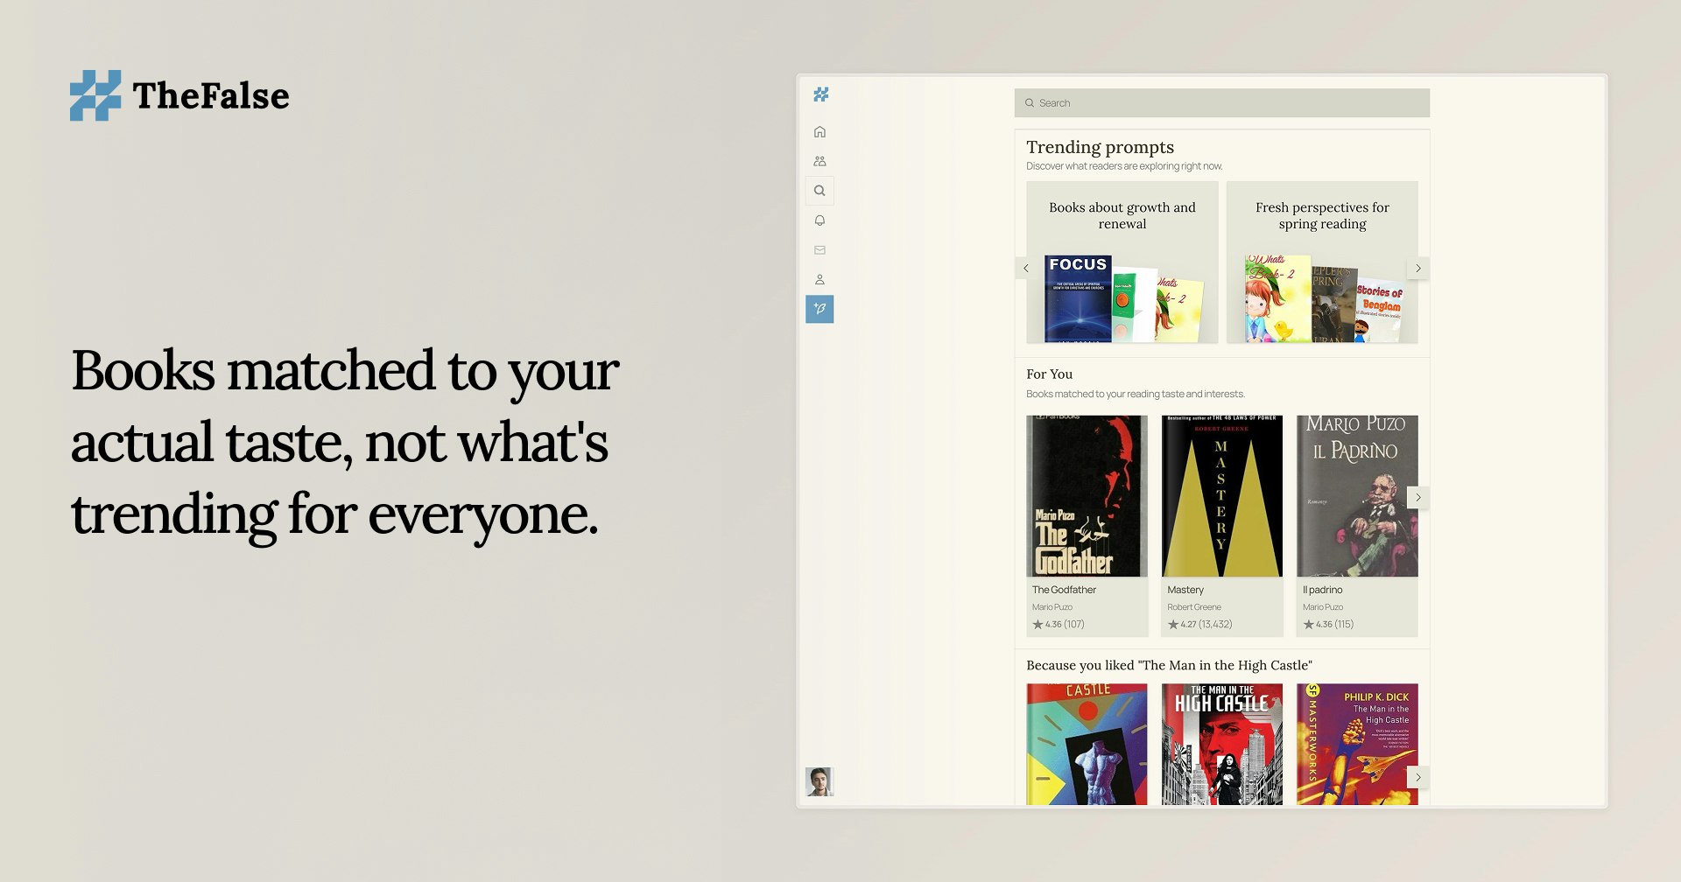
Task: Click the 'Il padrino' title link
Action: 1322,591
